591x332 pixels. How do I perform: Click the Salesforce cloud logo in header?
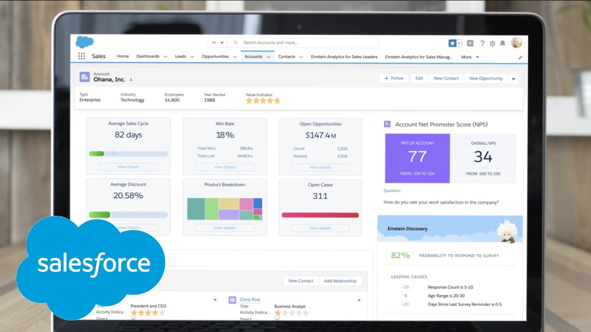(84, 42)
